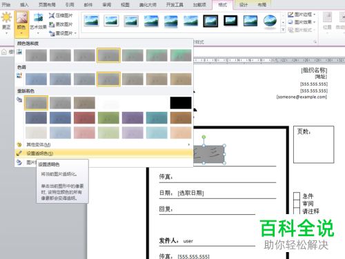Expand the 图片效果 dropdown arrow
The width and height of the screenshot is (345, 259).
pyautogui.click(x=314, y=22)
